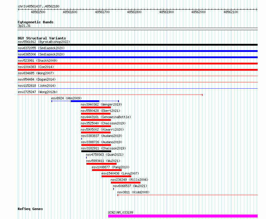Click esv8924 (Ahn2009) label
Viewport: 266px width, 219px height.
coord(66,98)
